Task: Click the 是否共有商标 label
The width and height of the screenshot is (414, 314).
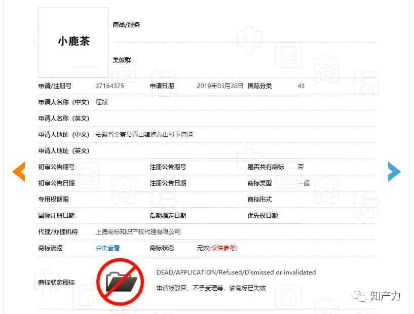Action: [266, 167]
